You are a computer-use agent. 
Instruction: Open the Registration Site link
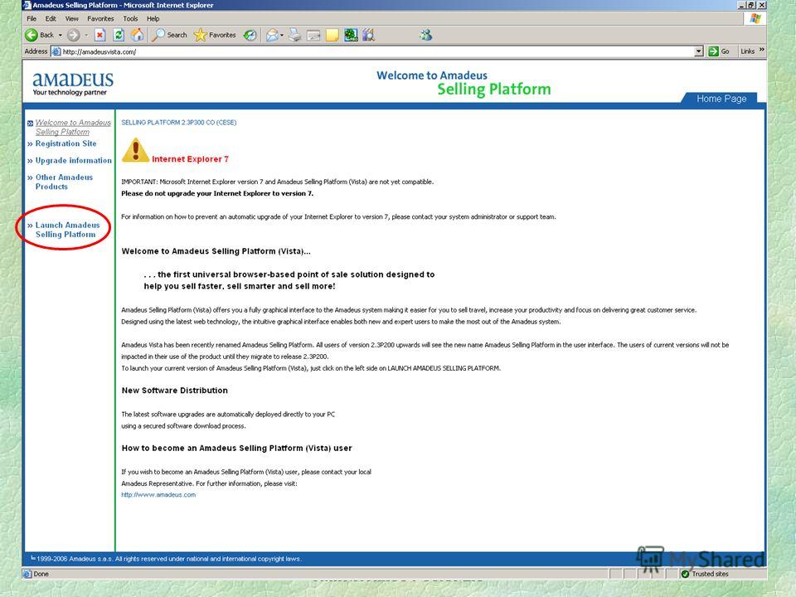[x=66, y=143]
